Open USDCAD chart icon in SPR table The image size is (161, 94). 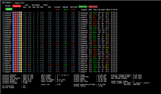pyautogui.click(x=79, y=67)
